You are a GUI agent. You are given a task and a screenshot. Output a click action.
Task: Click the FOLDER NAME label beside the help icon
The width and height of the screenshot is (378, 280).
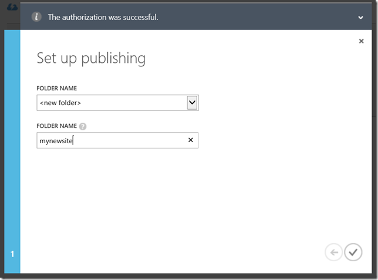tap(57, 126)
